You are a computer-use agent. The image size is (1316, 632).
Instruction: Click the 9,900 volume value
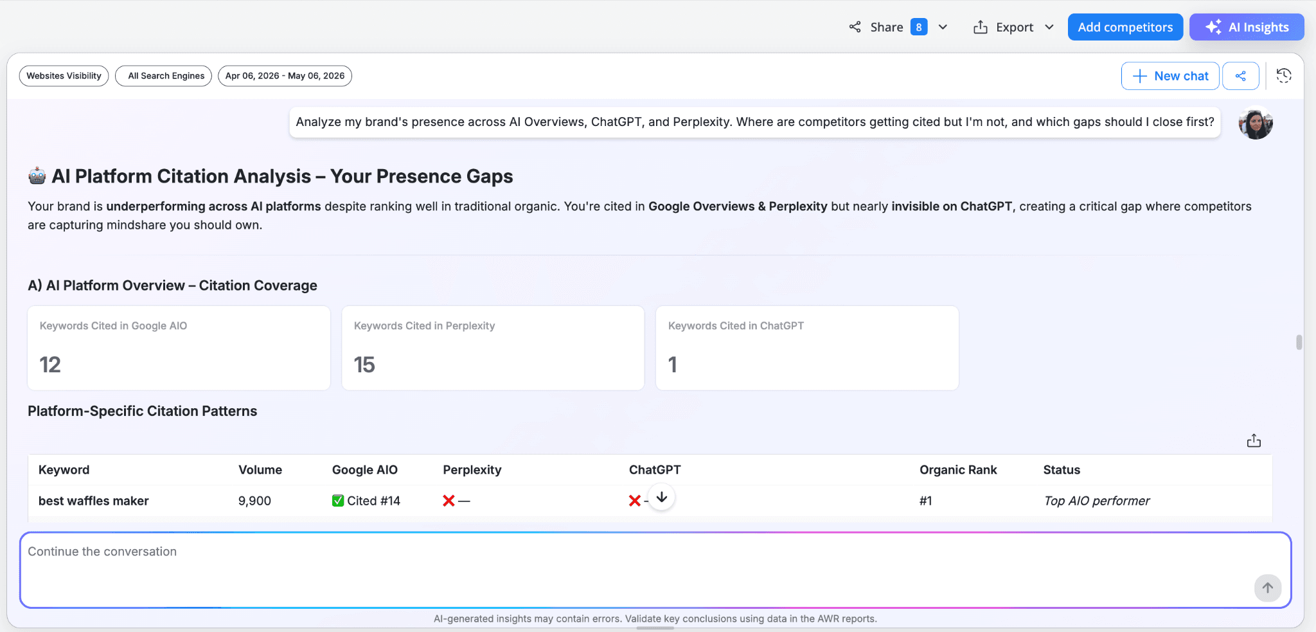pos(254,501)
